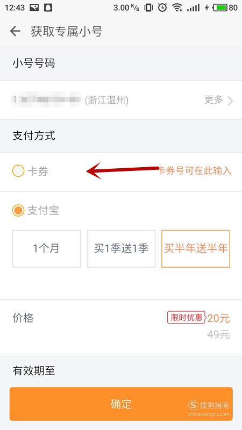The width and height of the screenshot is (242, 430).
Task: Open 更多 number choices chevron
Action: (x=230, y=101)
